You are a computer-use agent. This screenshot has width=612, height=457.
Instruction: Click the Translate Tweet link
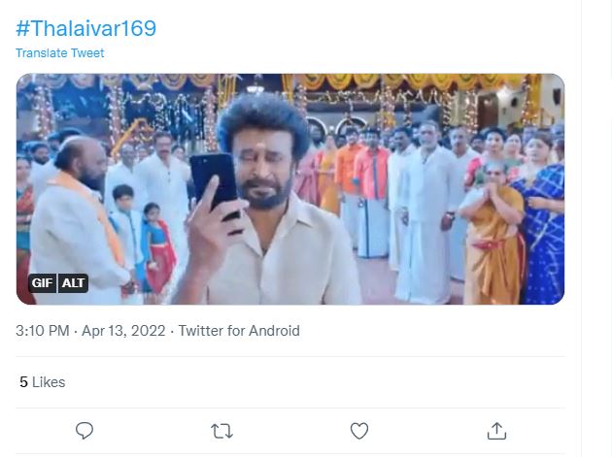point(60,53)
